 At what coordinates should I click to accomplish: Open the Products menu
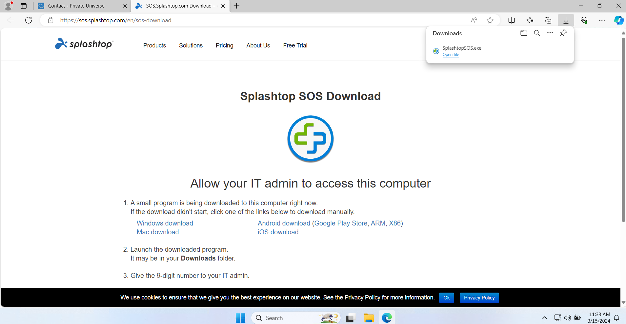[154, 45]
